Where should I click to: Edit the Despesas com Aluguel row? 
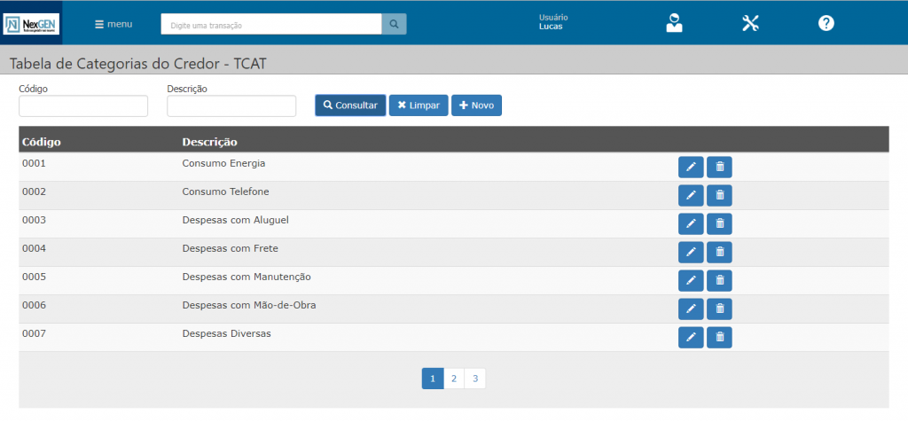click(691, 223)
